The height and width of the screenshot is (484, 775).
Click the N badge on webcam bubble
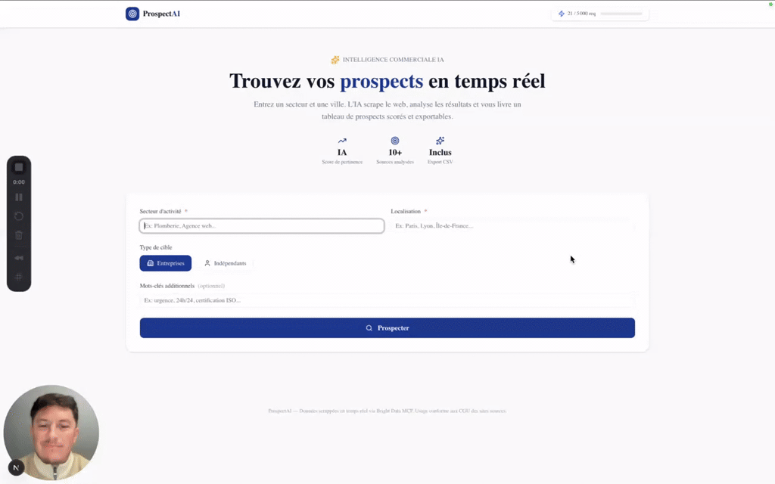coord(17,467)
